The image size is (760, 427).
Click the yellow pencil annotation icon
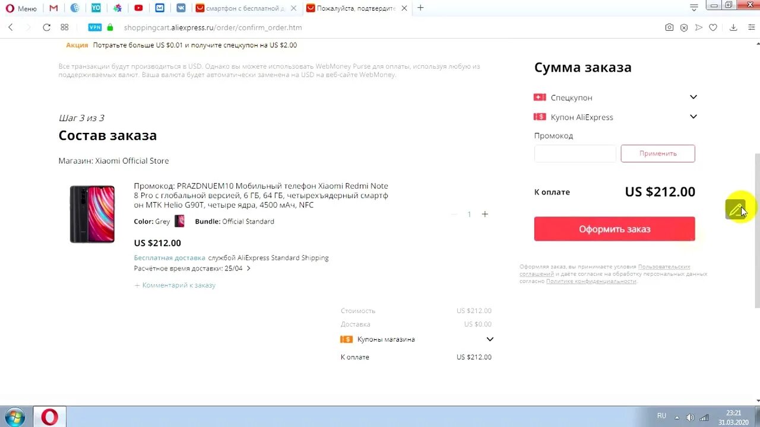point(735,209)
